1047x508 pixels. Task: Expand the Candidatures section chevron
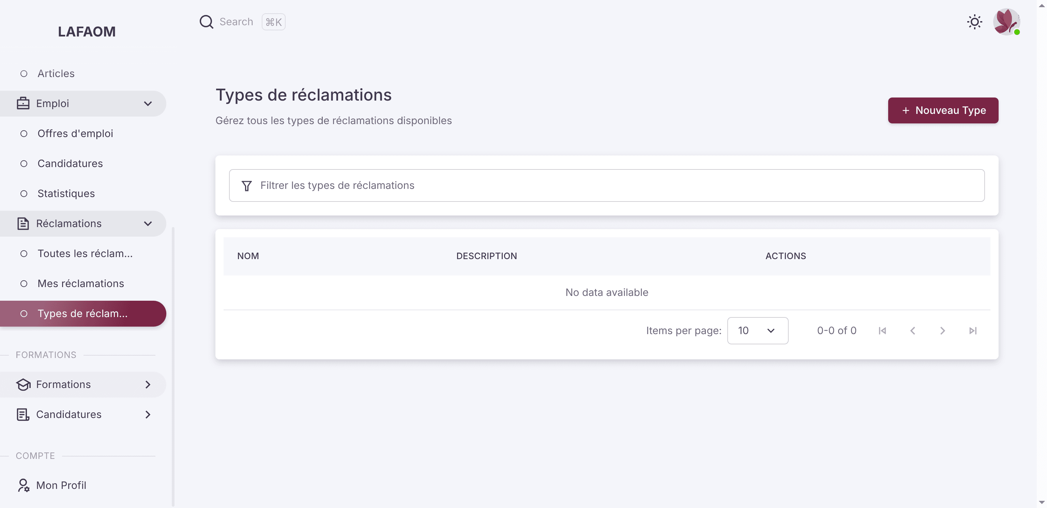click(148, 415)
